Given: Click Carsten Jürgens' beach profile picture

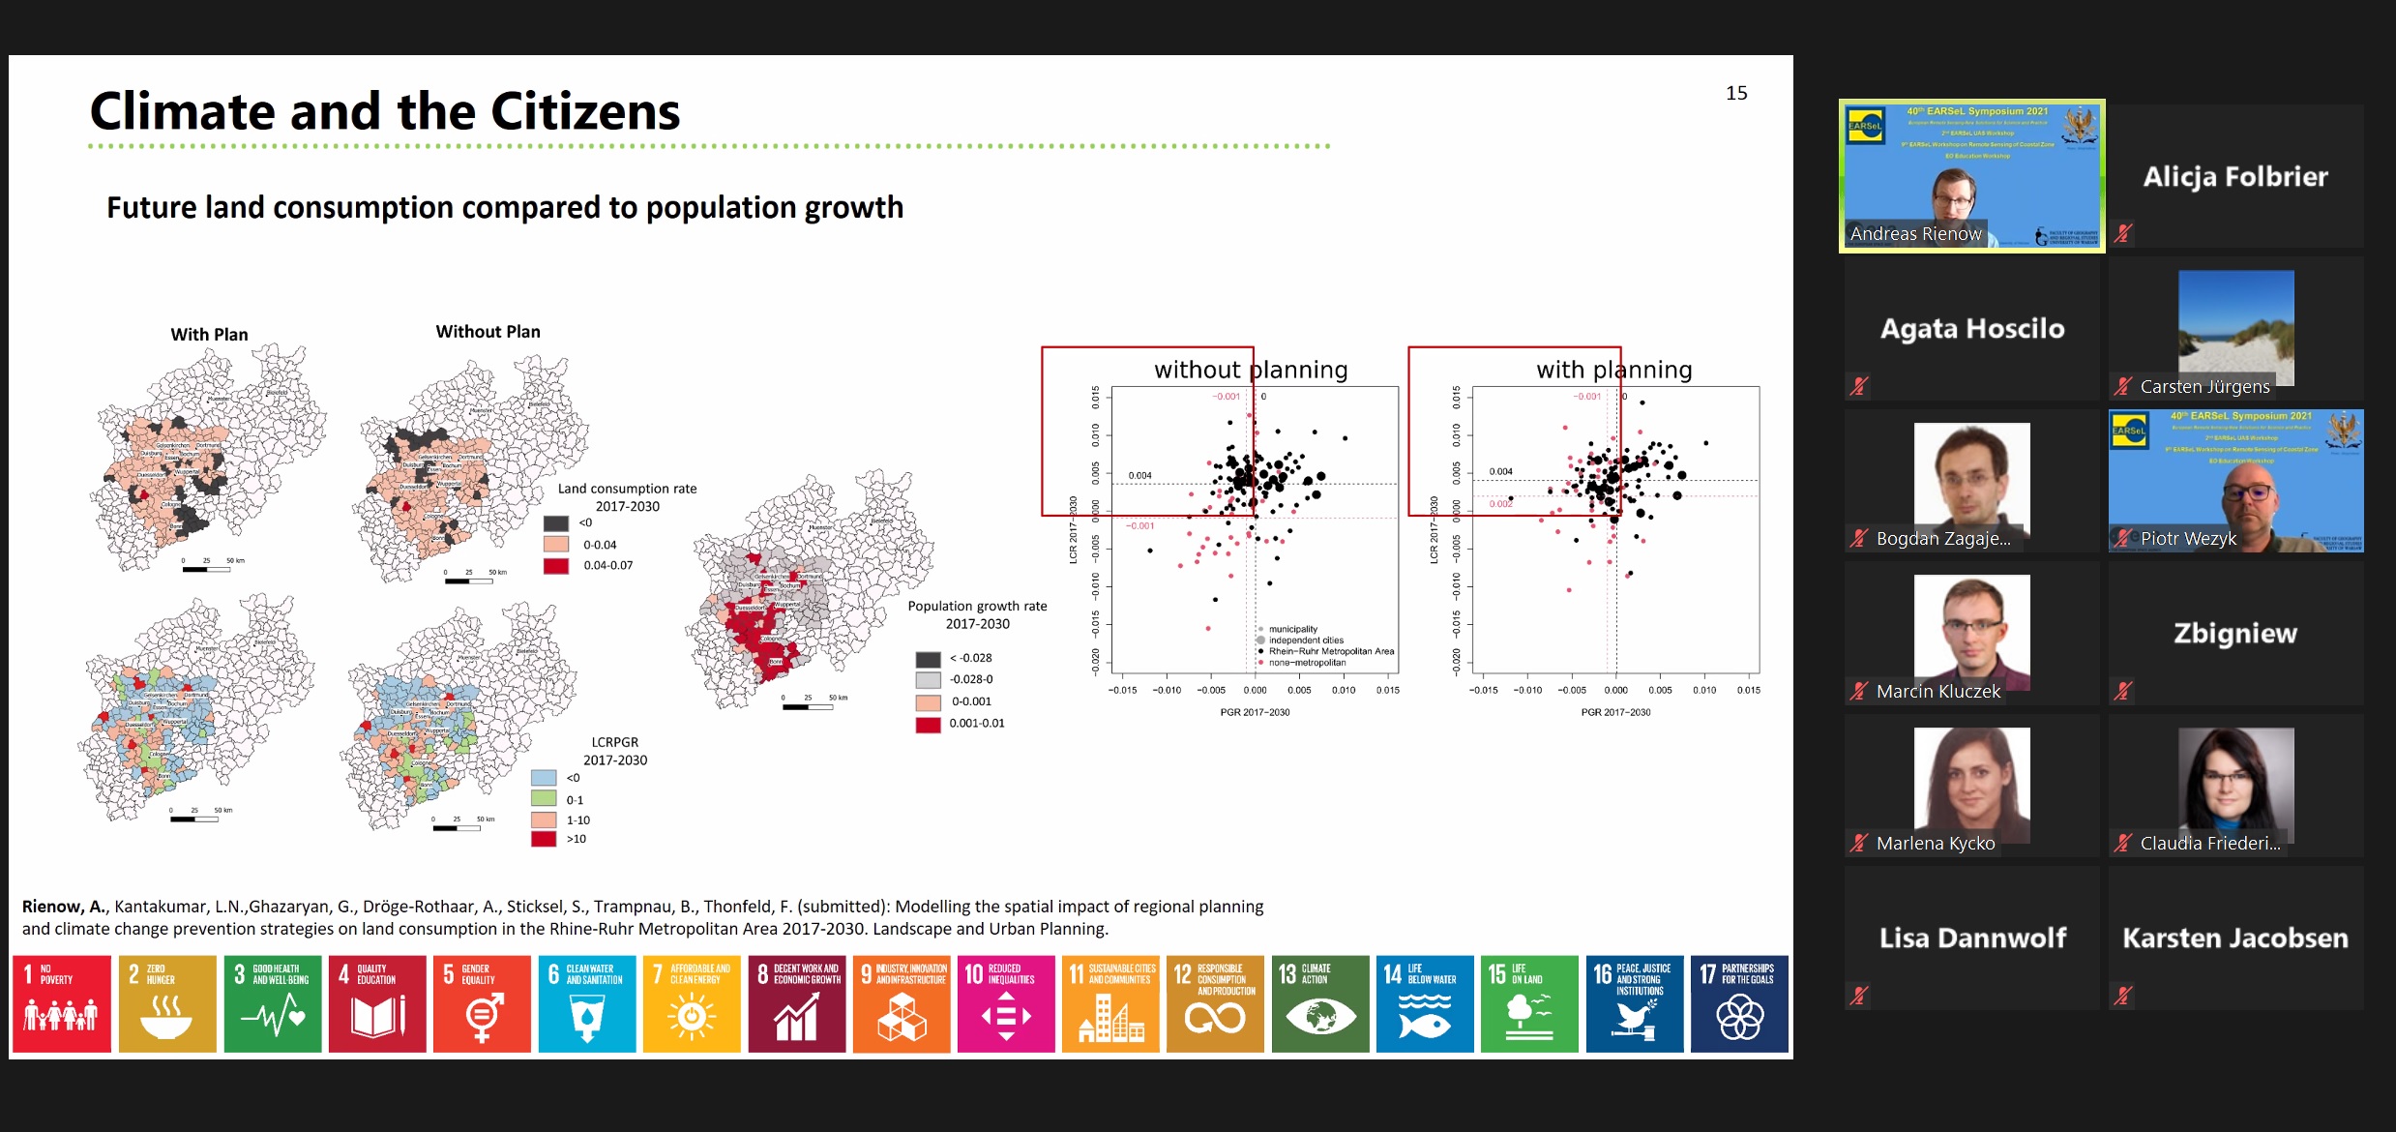Looking at the screenshot, I should pyautogui.click(x=2235, y=327).
